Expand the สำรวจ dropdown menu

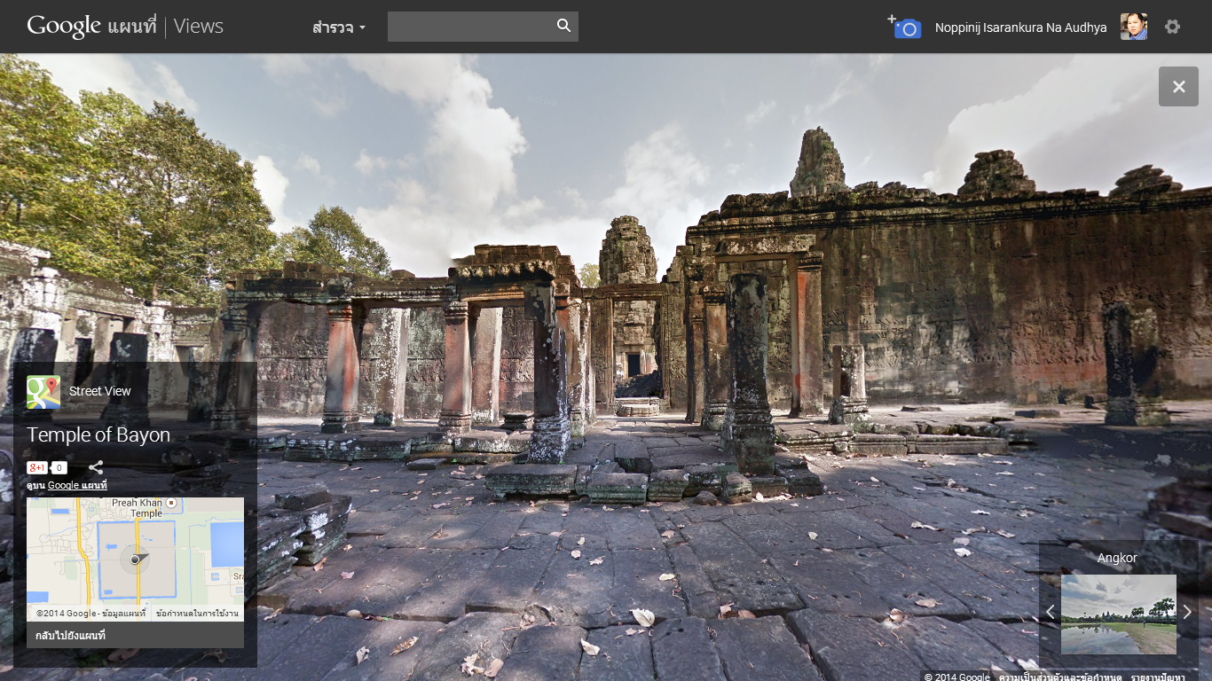click(339, 27)
